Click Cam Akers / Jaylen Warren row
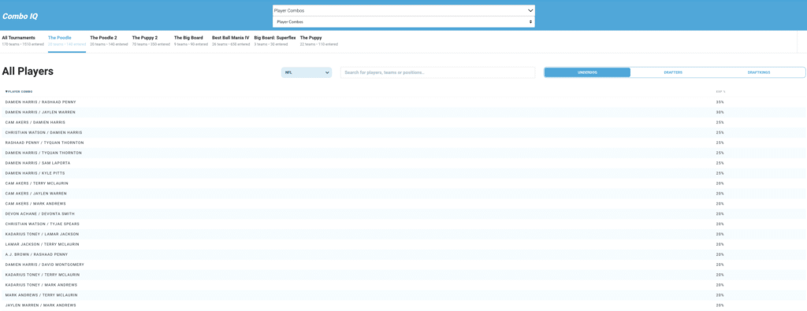 [403, 193]
